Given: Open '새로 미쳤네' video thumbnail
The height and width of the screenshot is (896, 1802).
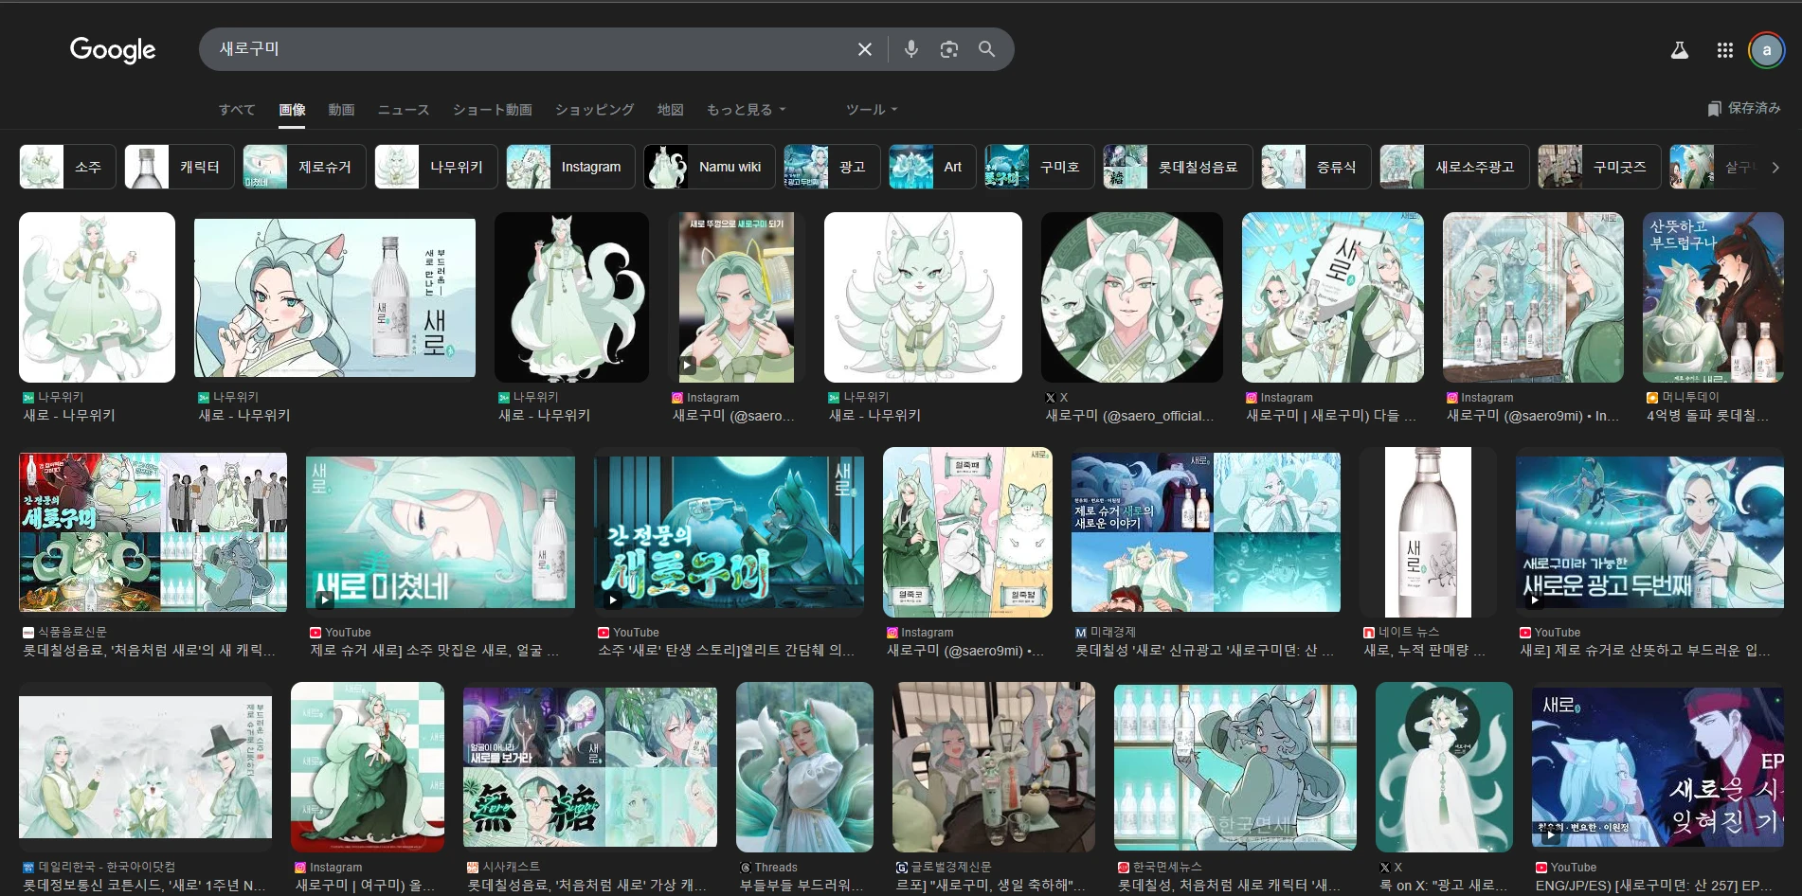Looking at the screenshot, I should coord(441,532).
